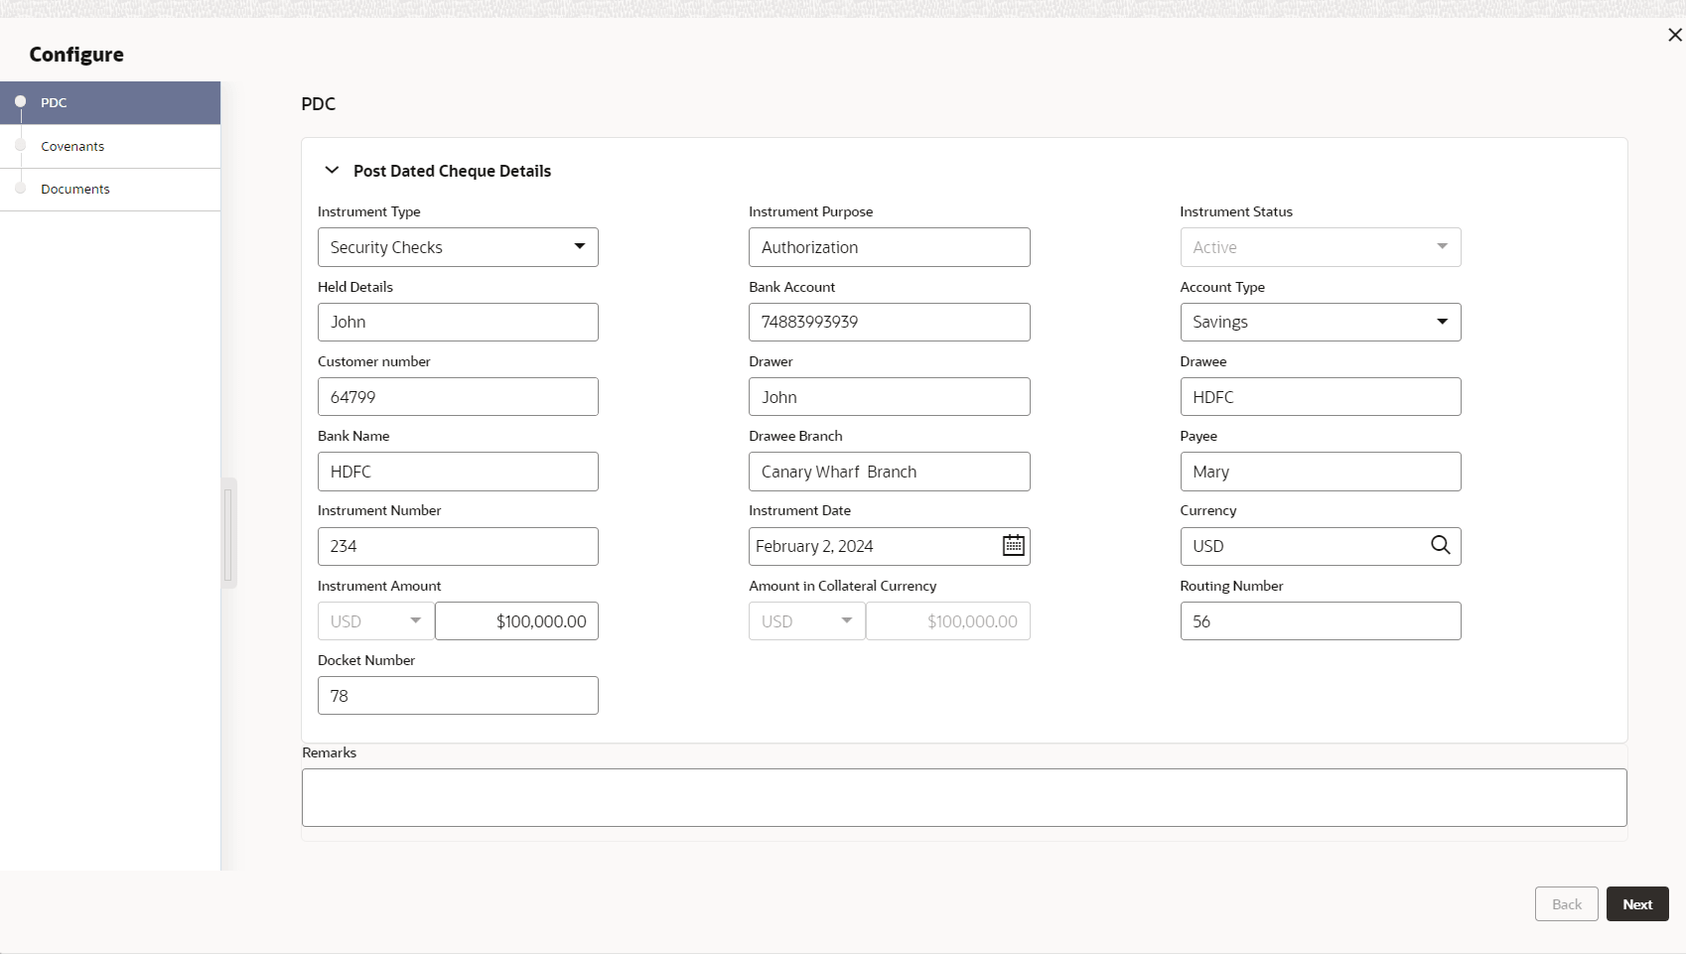Click the Payee input field
This screenshot has height=954, width=1686.
1321,472
